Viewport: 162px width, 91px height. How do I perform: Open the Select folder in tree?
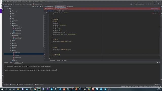click(x=14, y=47)
